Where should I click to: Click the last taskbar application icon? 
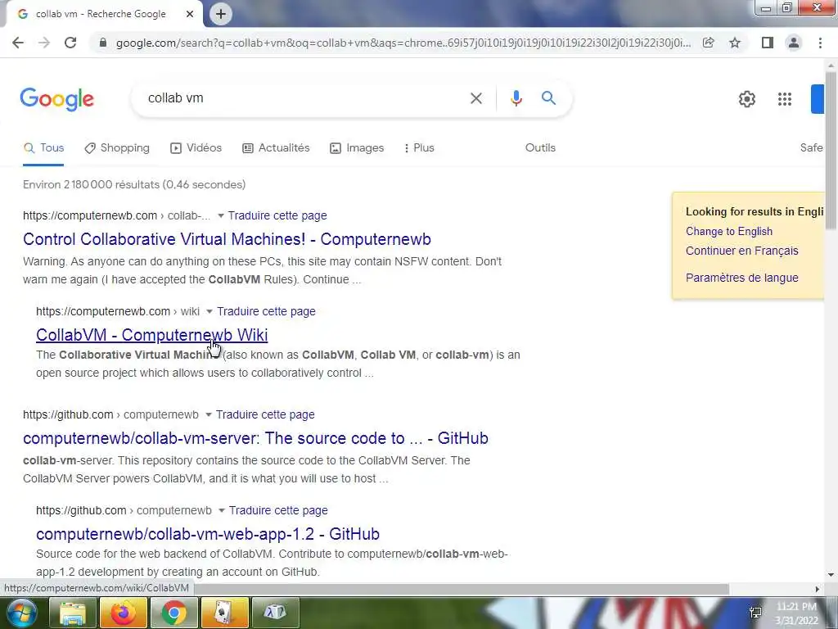(x=275, y=613)
